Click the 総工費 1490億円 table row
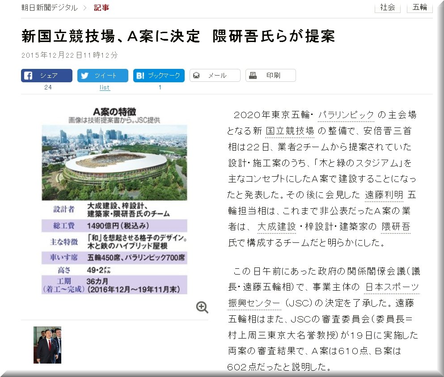 [114, 226]
